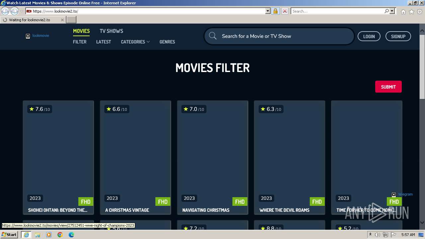
Task: Click the search magnifier in IE search box
Action: [x=386, y=11]
